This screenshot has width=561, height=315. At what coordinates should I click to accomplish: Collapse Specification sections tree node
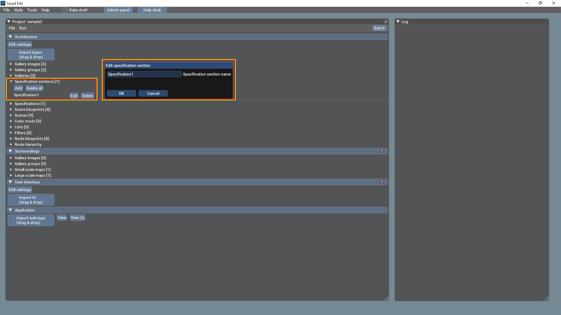point(11,81)
